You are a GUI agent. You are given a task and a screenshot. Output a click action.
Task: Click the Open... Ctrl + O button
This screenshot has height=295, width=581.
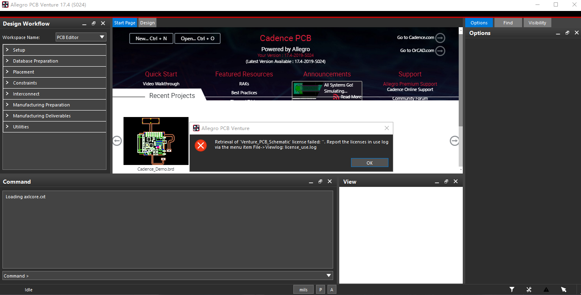(197, 39)
